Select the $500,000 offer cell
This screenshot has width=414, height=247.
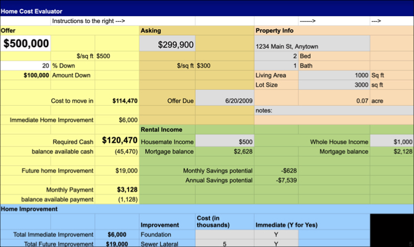coord(25,43)
